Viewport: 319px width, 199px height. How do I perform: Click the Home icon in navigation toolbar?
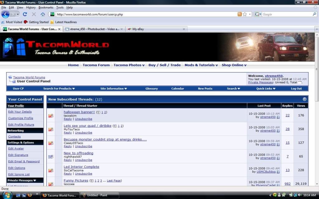coord(43,14)
